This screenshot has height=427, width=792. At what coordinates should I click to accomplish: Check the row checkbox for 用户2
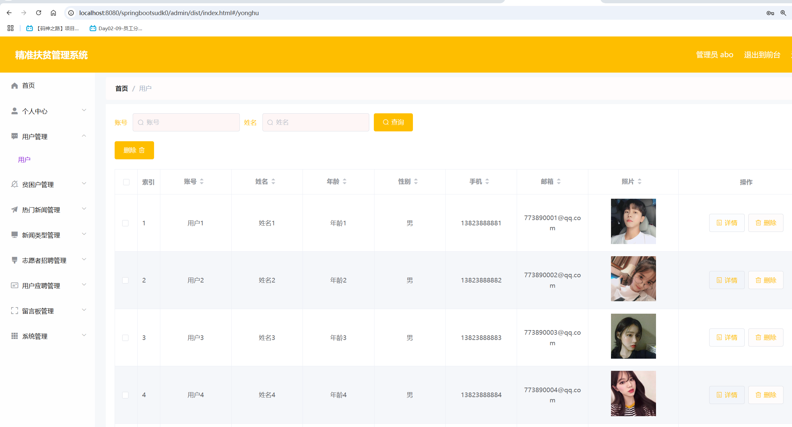[125, 281]
